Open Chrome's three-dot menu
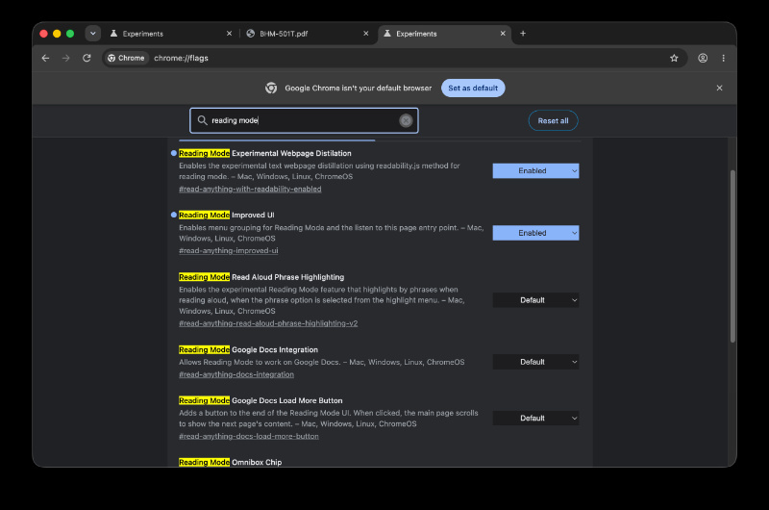 tap(723, 58)
